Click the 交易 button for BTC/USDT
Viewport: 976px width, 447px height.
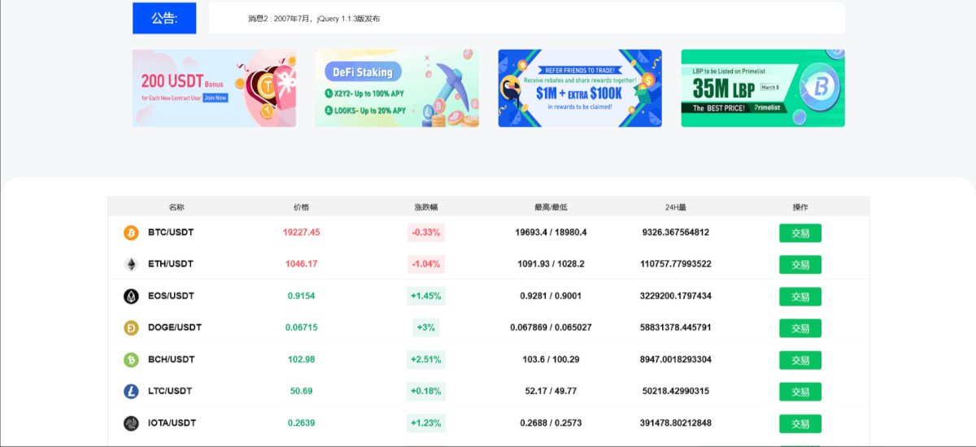click(800, 232)
